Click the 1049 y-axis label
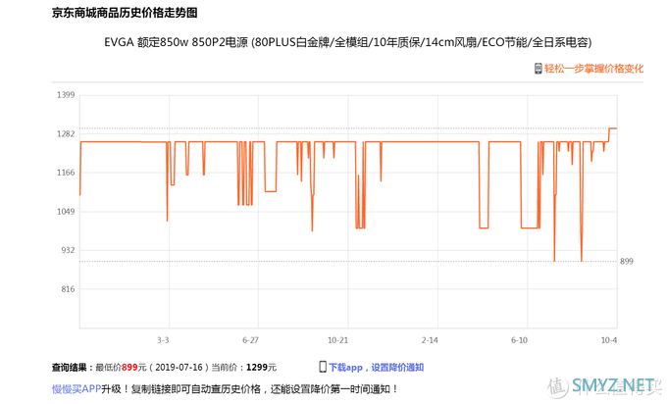667x404 pixels. pos(66,212)
